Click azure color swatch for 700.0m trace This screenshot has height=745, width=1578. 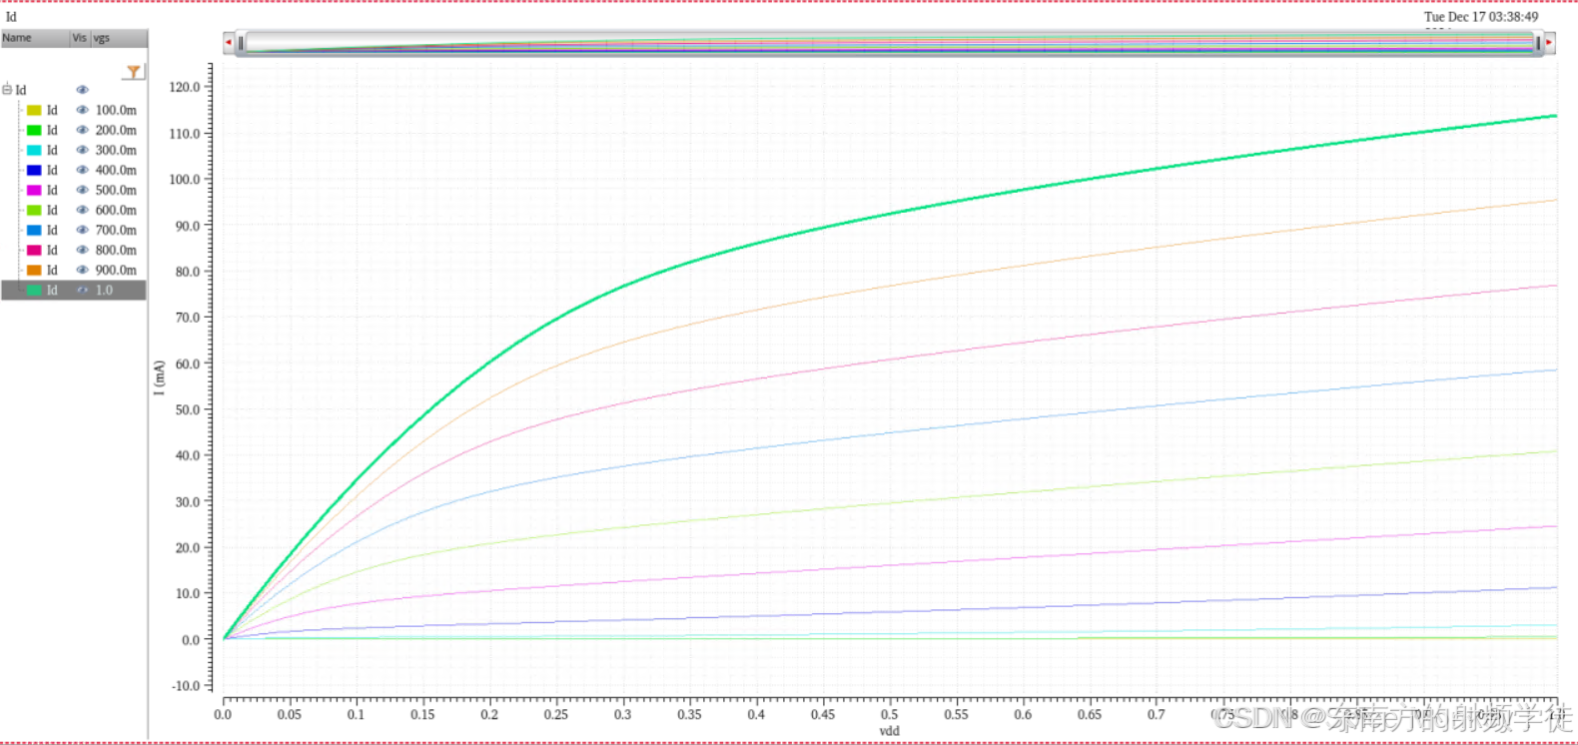pyautogui.click(x=34, y=230)
